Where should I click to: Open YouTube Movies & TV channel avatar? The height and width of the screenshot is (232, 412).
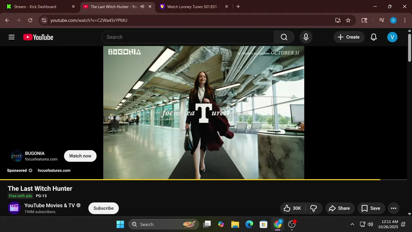pos(14,208)
